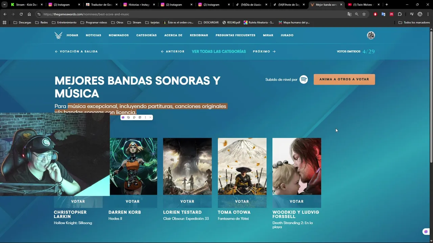Screen dimensions: 433x243
Task: Open the red crowd extension icon
Action: click(x=391, y=14)
